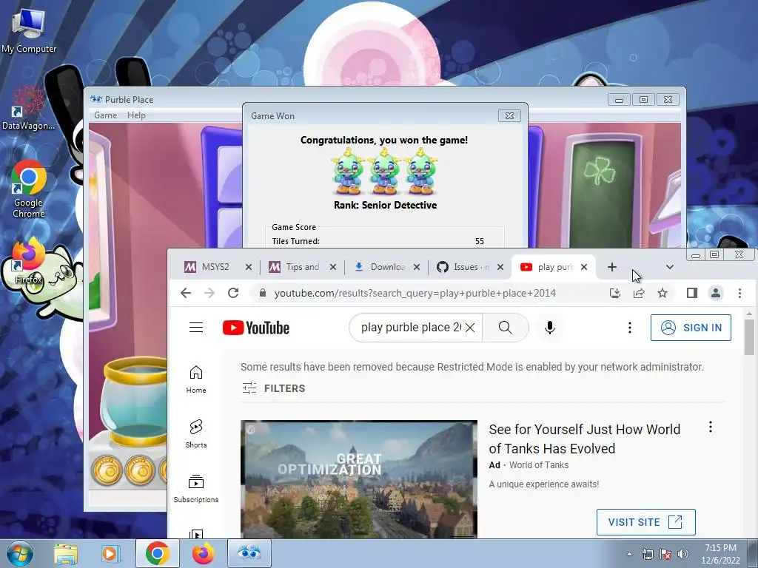758x568 pixels.
Task: Toggle the Chrome side panel
Action: pos(692,293)
